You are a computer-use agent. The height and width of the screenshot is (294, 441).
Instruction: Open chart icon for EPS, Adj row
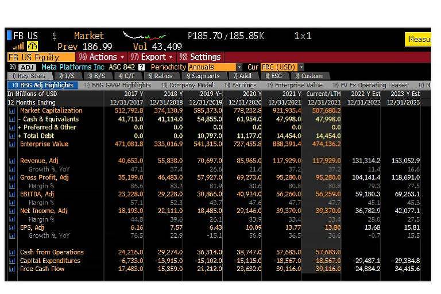(x=12, y=227)
